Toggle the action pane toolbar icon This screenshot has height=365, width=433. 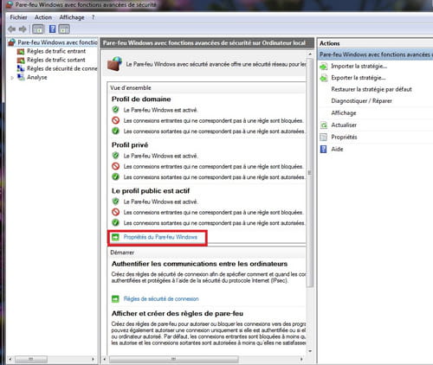click(x=64, y=29)
